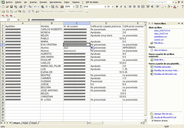Click the borders icon
Viewport: 184px width, 128px height.
163,7
